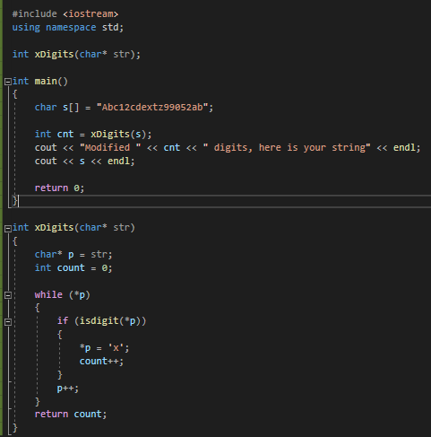
Task: Click the xDigits prototype declaration line
Action: (76, 55)
